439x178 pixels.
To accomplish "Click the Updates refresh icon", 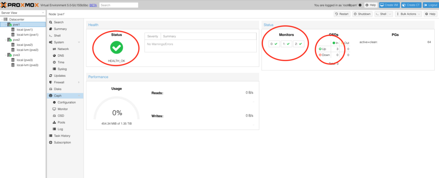I will click(x=51, y=75).
